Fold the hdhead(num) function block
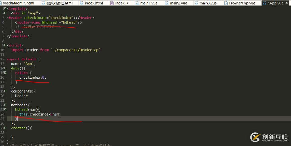This screenshot has height=146, width=291. coord(5,109)
